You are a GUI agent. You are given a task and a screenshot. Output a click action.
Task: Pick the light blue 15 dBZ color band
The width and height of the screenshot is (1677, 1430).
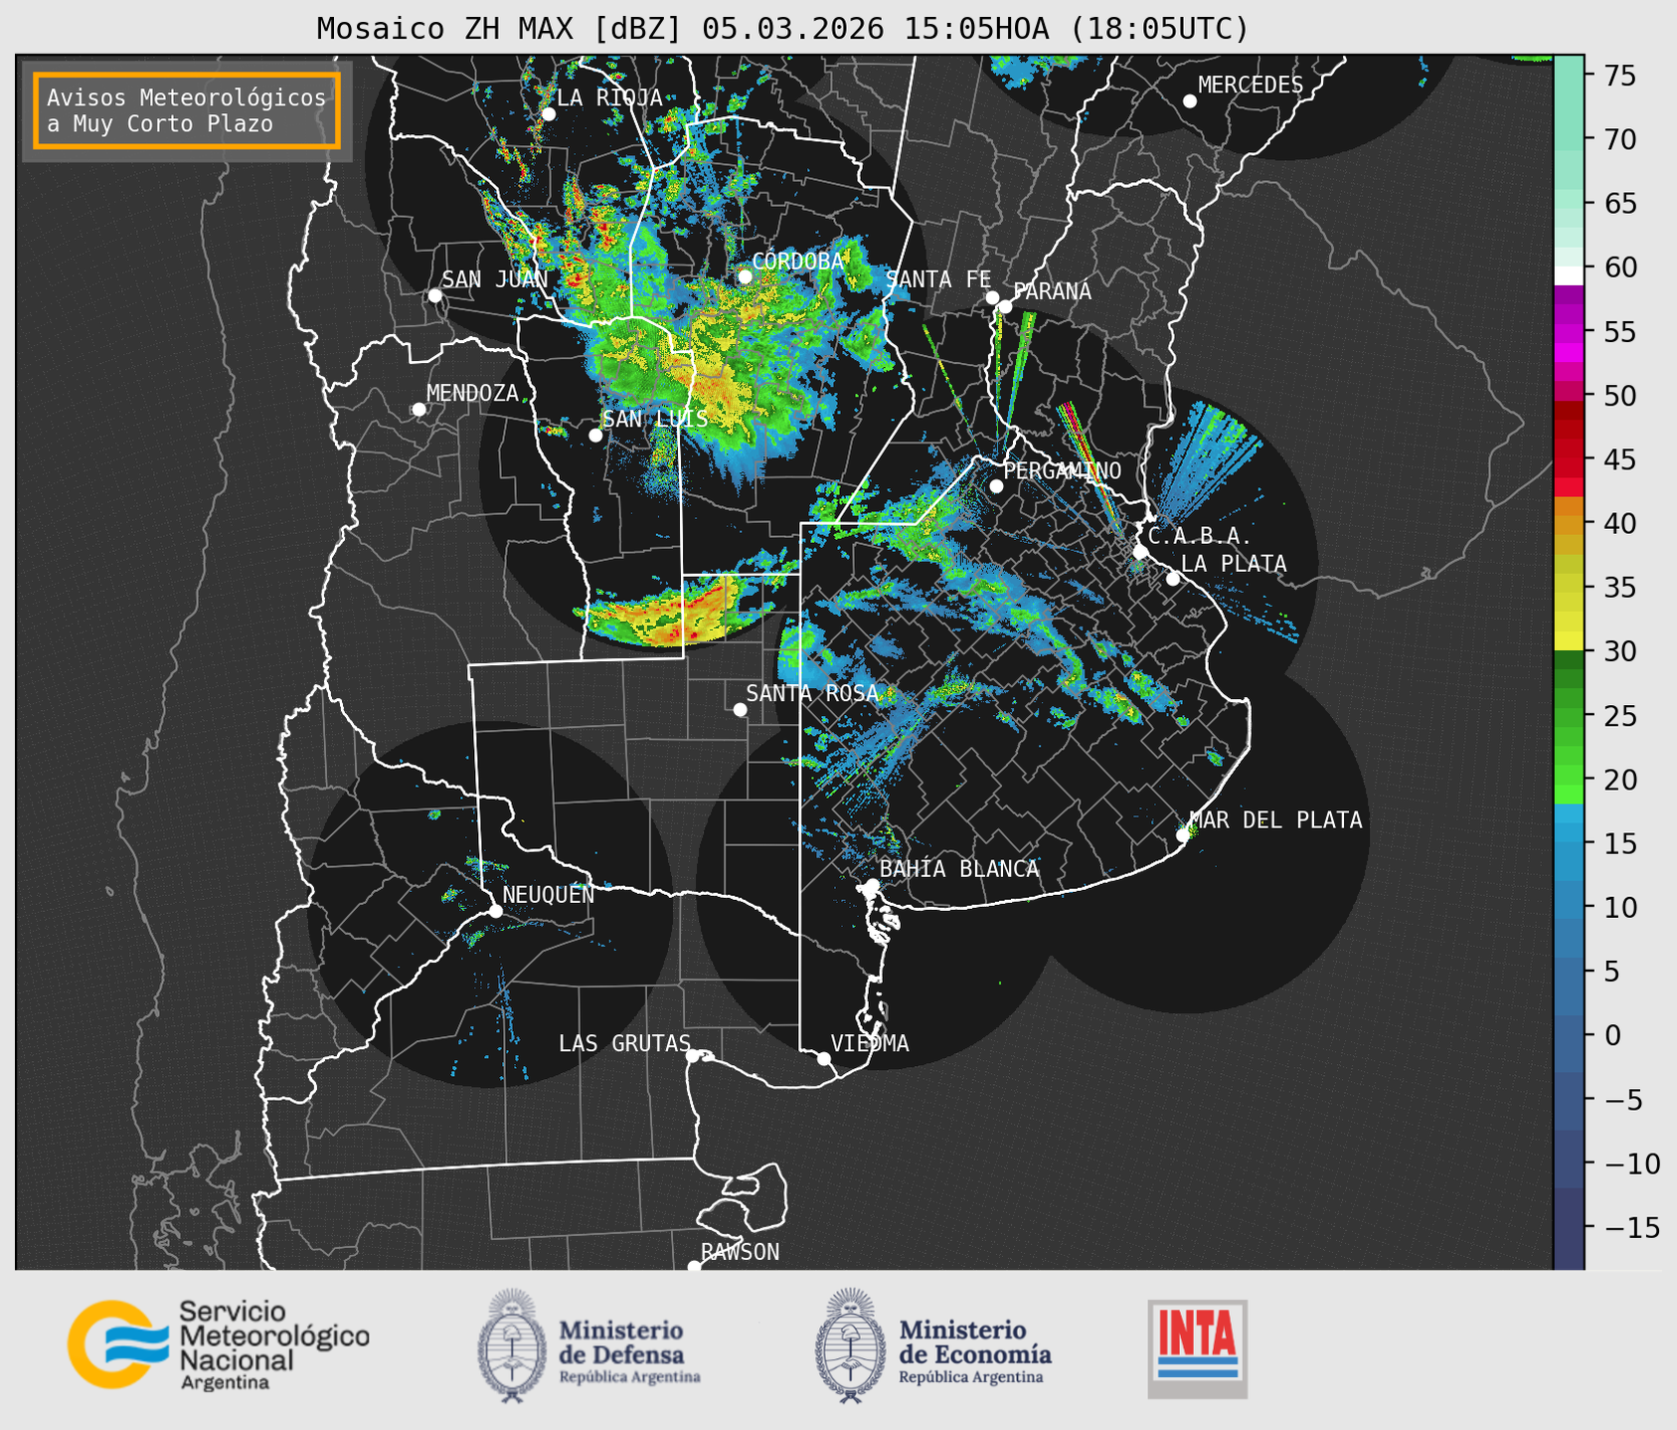tap(1569, 830)
